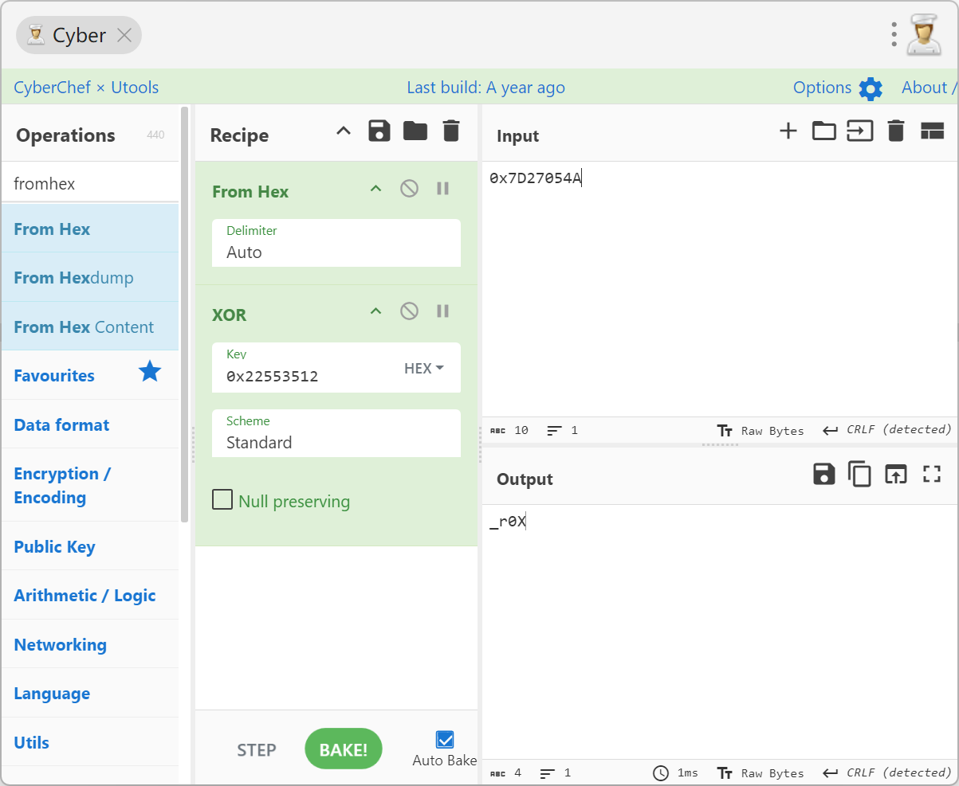Collapse the From Hex operation
The width and height of the screenshot is (959, 786).
[x=375, y=189]
